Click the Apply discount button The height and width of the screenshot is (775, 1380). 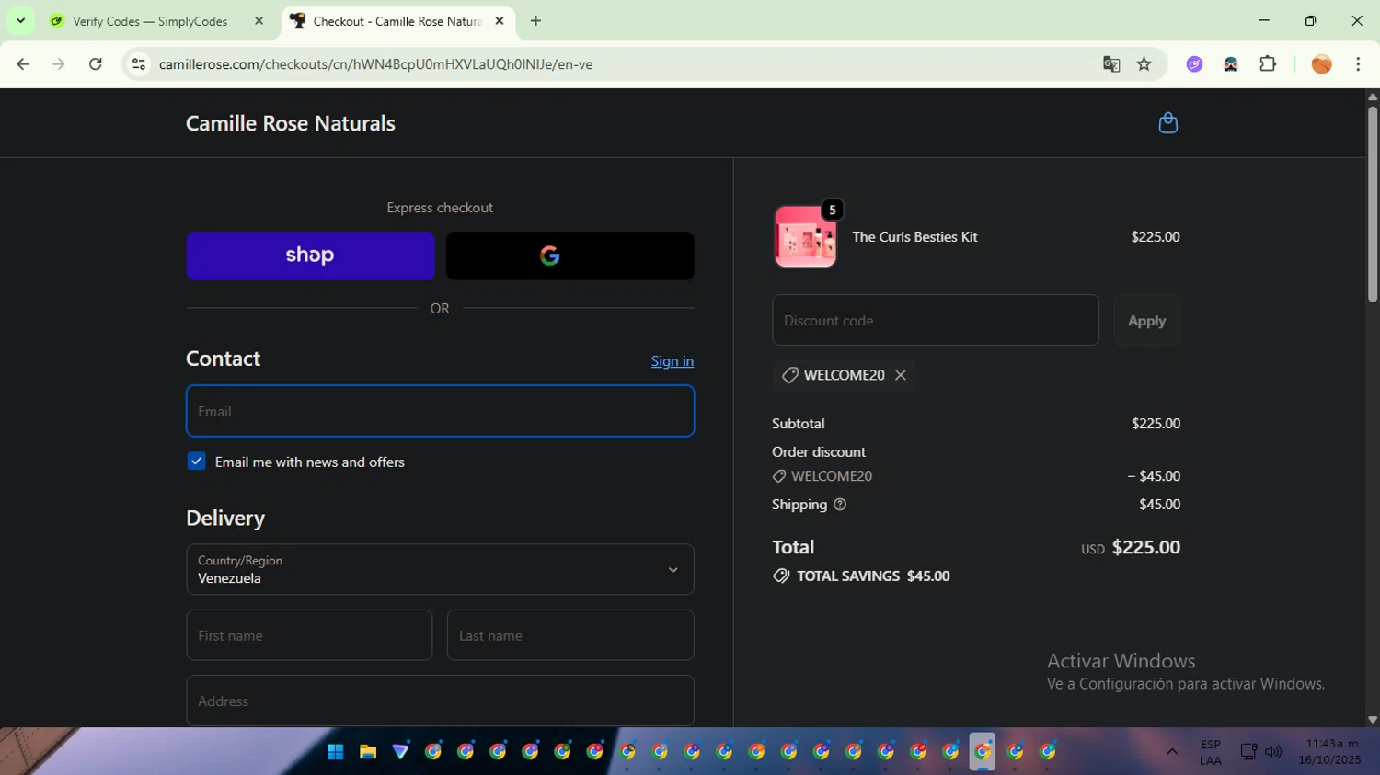[x=1146, y=321]
